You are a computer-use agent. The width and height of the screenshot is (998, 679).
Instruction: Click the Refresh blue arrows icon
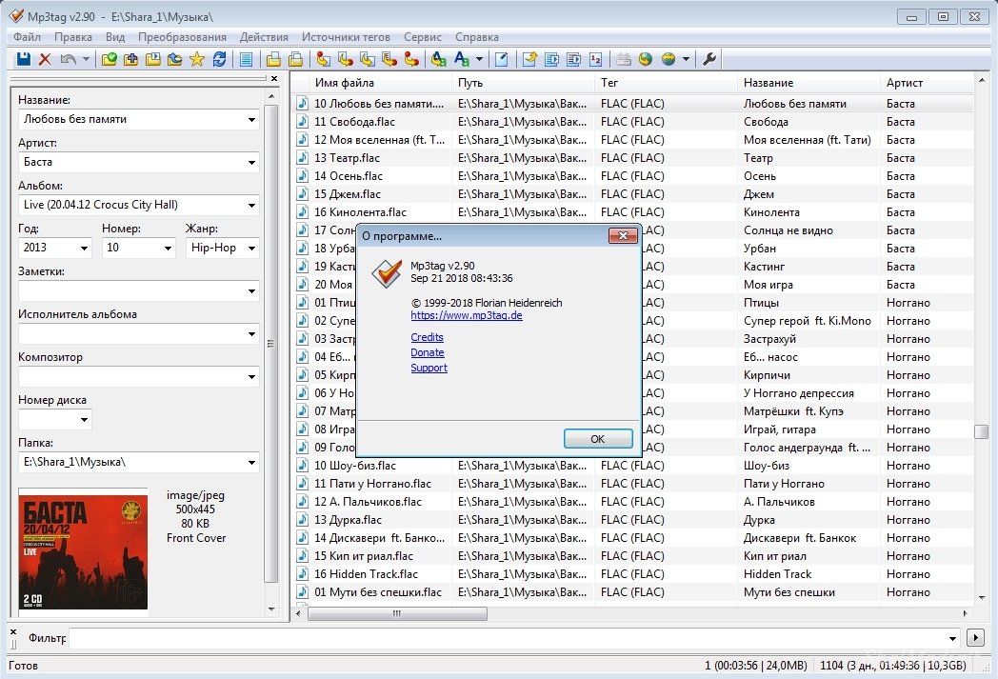pyautogui.click(x=219, y=59)
